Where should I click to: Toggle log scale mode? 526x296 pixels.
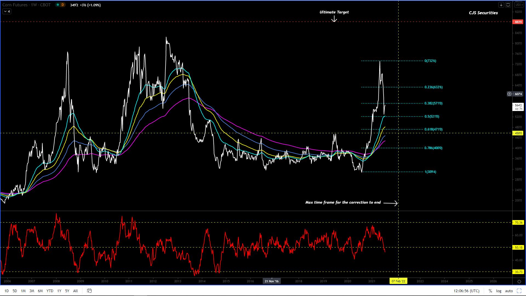[499, 291]
